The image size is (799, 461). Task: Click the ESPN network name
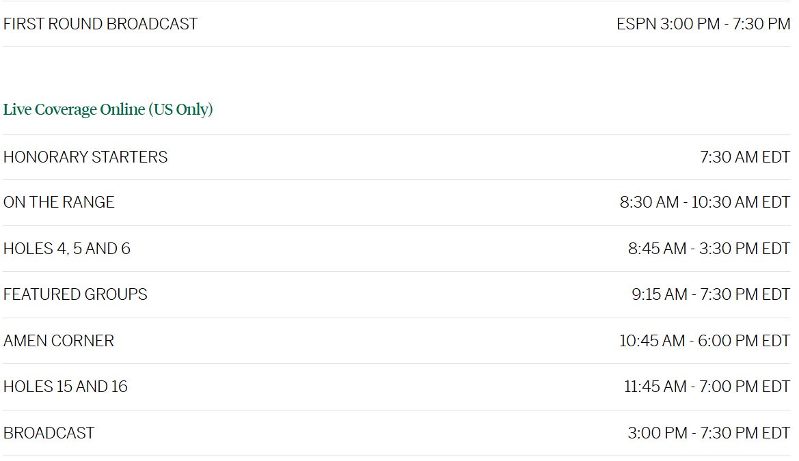tap(636, 24)
